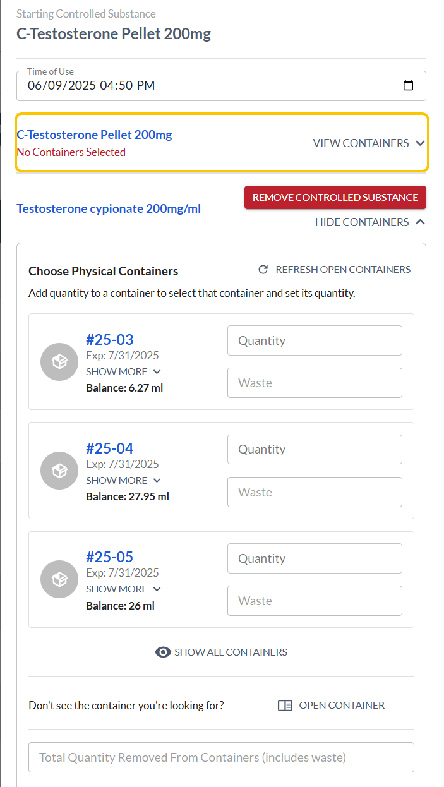Screen dimensions: 444x787
Task: Expand Show More for container #25-05
Action: point(123,589)
